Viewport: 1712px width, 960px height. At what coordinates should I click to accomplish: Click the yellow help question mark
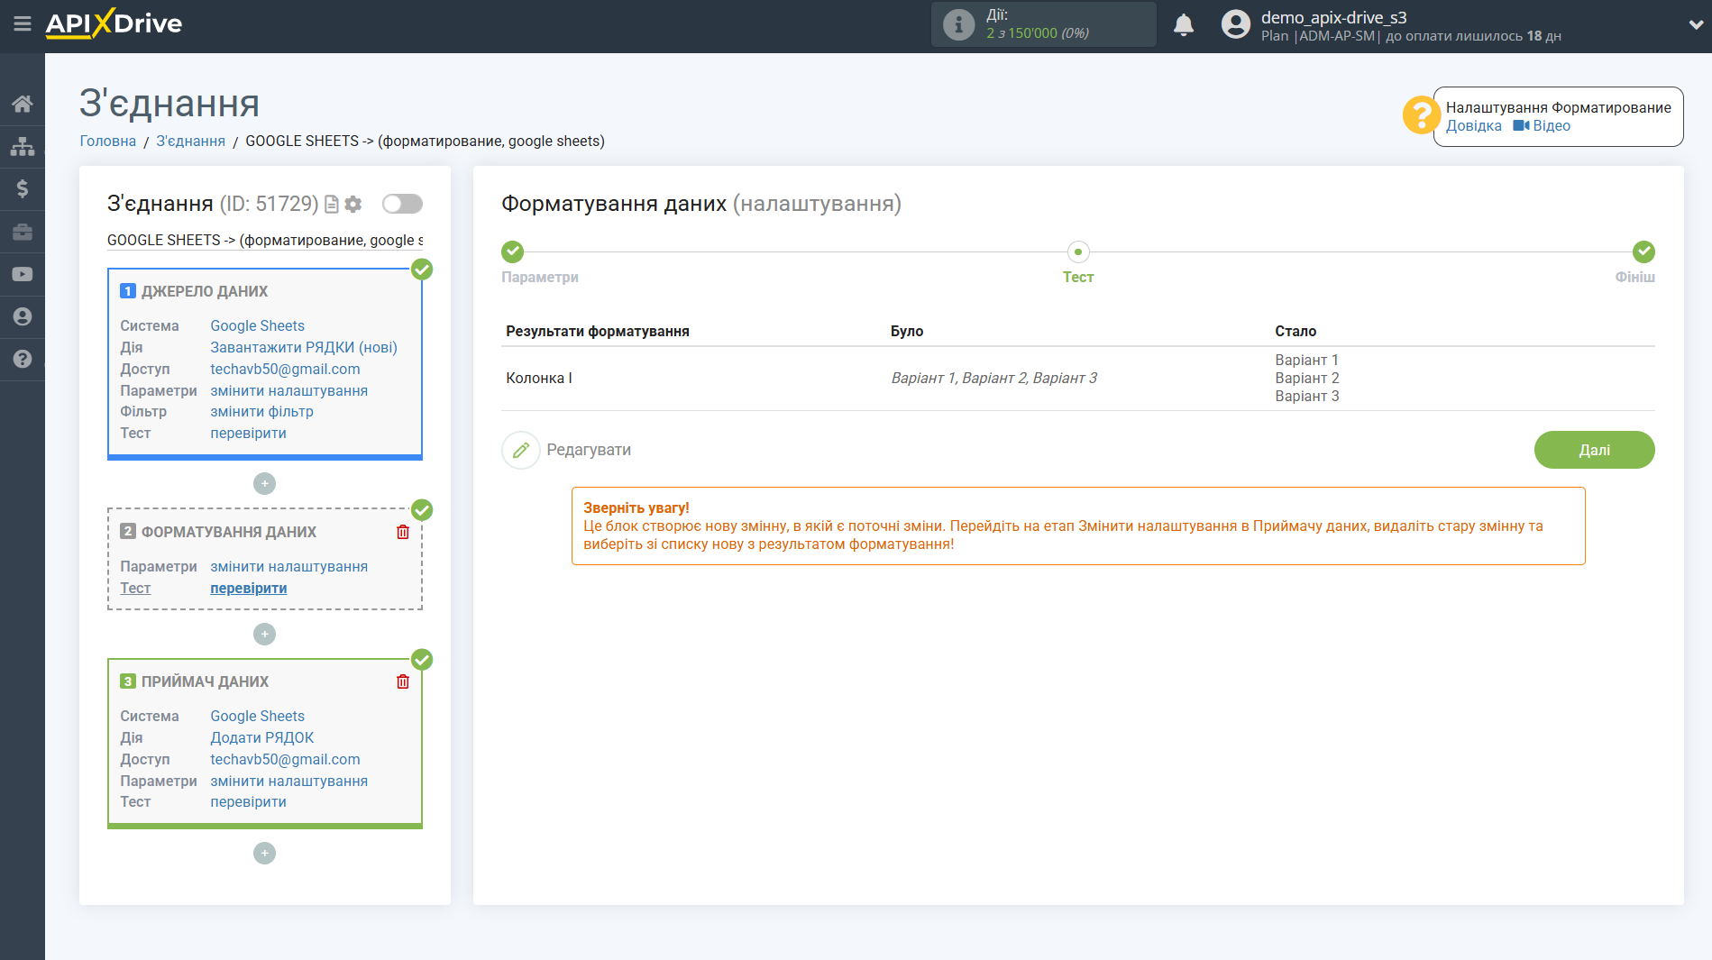click(x=1421, y=115)
